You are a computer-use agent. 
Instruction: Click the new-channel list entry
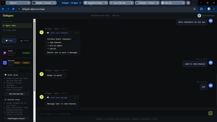tap(55, 43)
